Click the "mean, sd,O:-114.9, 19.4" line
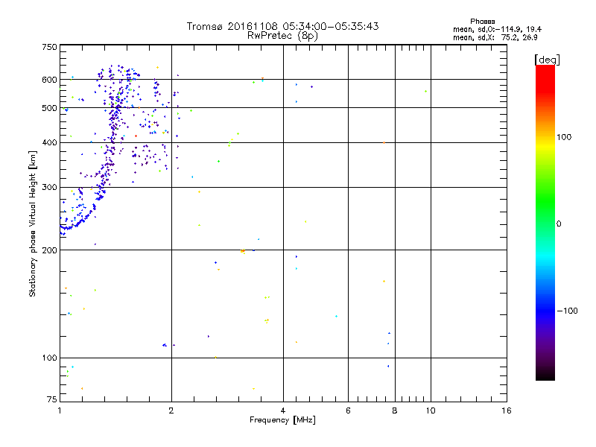 tap(497, 29)
